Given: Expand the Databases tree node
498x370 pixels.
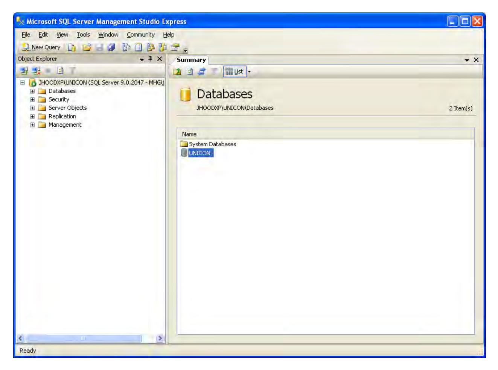Looking at the screenshot, I should tap(32, 91).
